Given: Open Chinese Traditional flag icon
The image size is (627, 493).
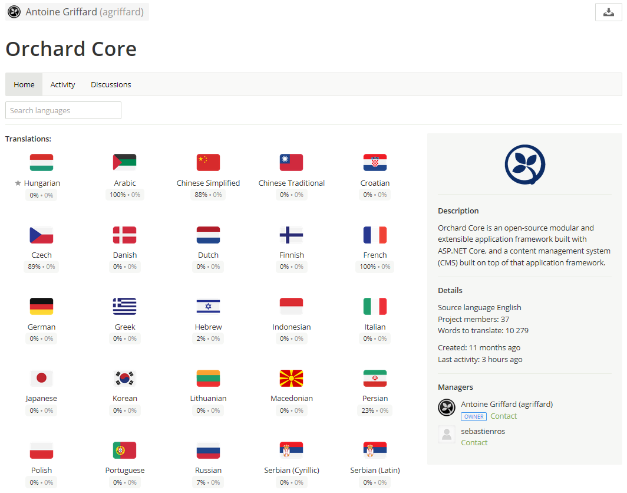Looking at the screenshot, I should (292, 163).
